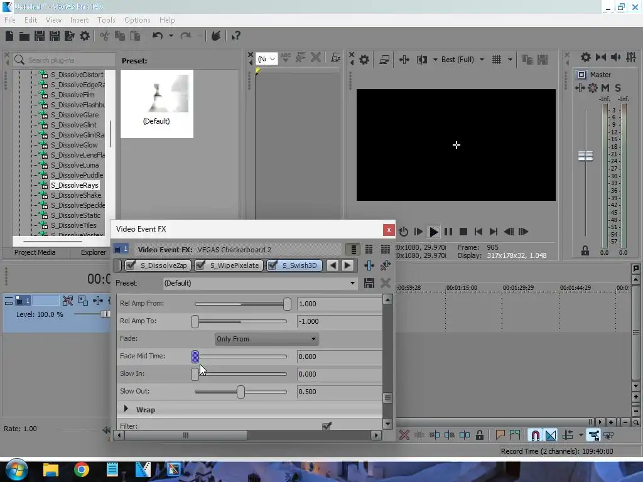Select S_DissolveStatic in plug-in list
Viewport: 643px width, 482px height.
coord(75,216)
